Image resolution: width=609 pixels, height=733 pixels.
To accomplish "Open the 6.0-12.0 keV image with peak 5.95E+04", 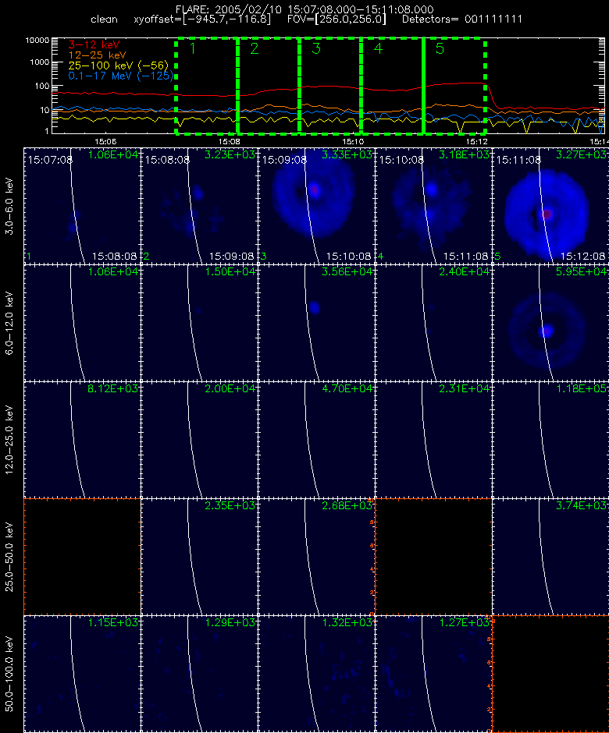I will point(550,323).
